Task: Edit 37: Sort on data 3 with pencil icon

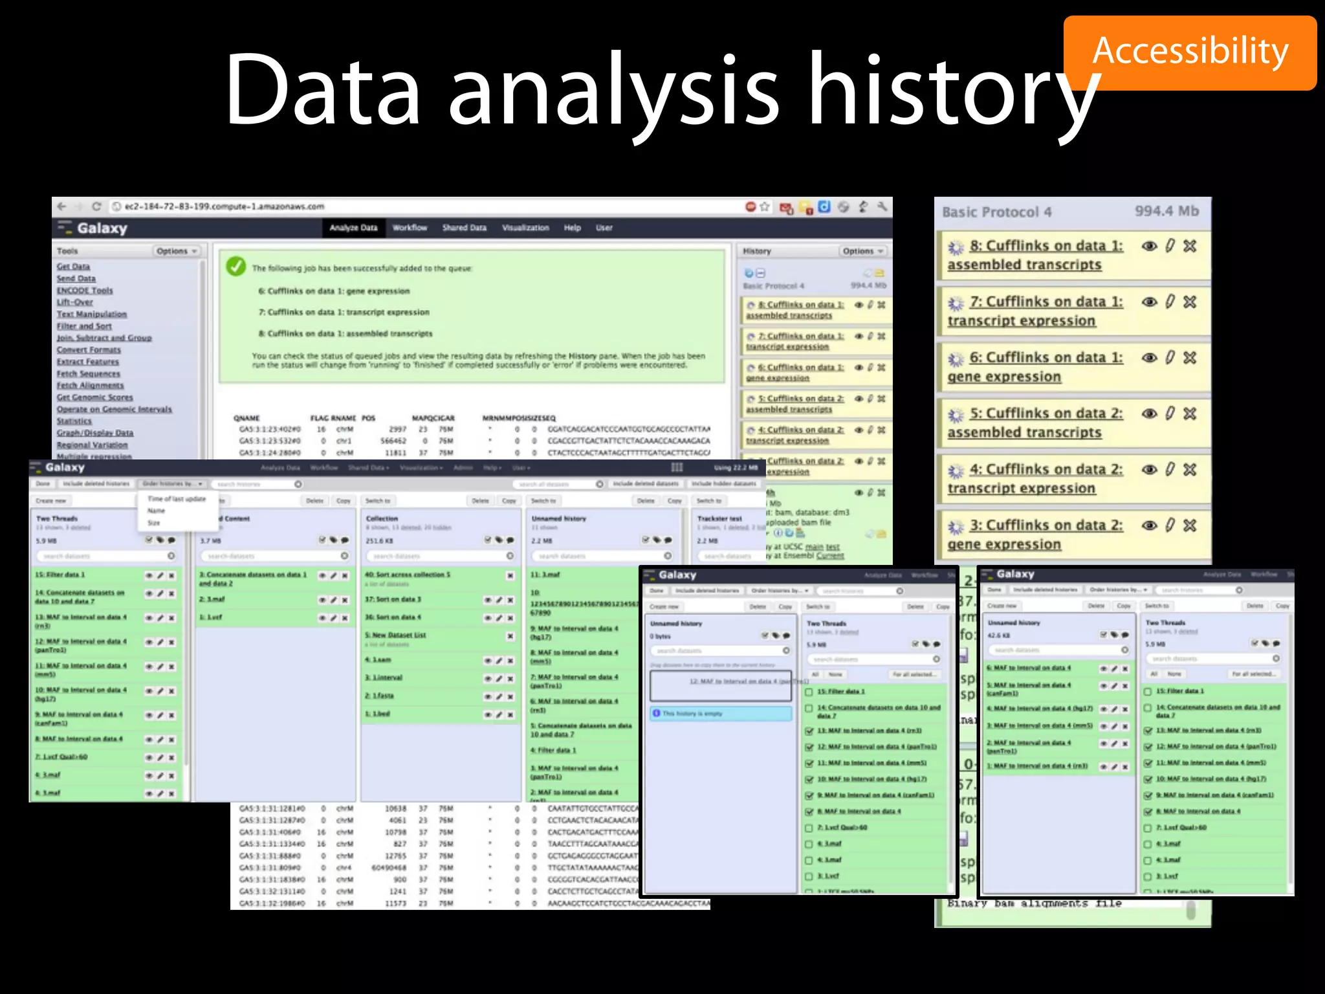Action: (x=499, y=600)
